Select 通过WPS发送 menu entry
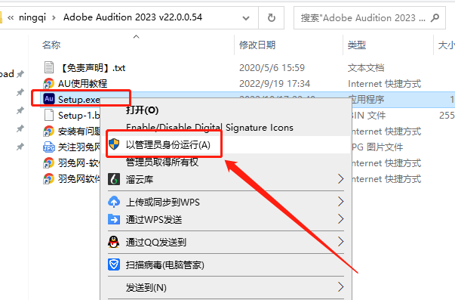Image resolution: width=455 pixels, height=300 pixels. tap(226, 219)
